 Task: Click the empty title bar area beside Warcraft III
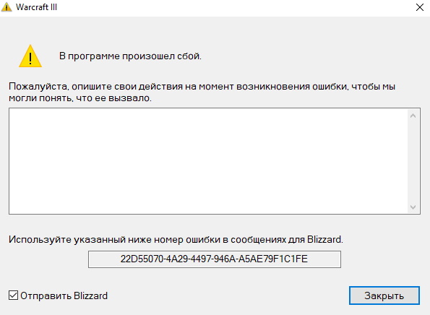coord(233,7)
